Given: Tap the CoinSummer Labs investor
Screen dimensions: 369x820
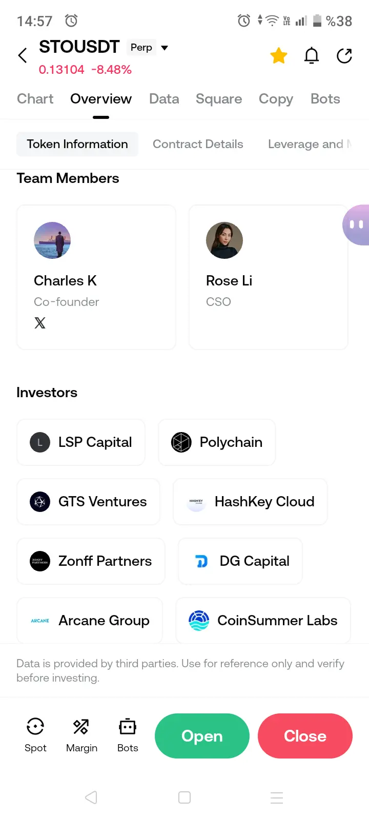Looking at the screenshot, I should click(x=263, y=621).
